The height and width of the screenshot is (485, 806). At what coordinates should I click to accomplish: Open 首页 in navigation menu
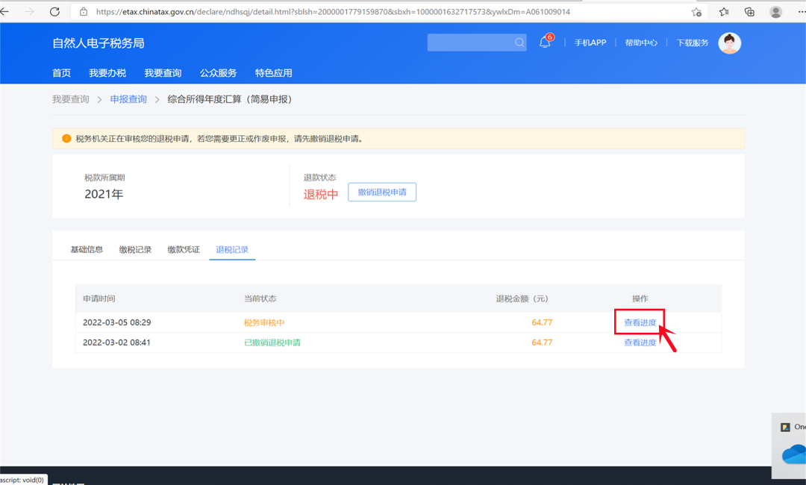(62, 73)
